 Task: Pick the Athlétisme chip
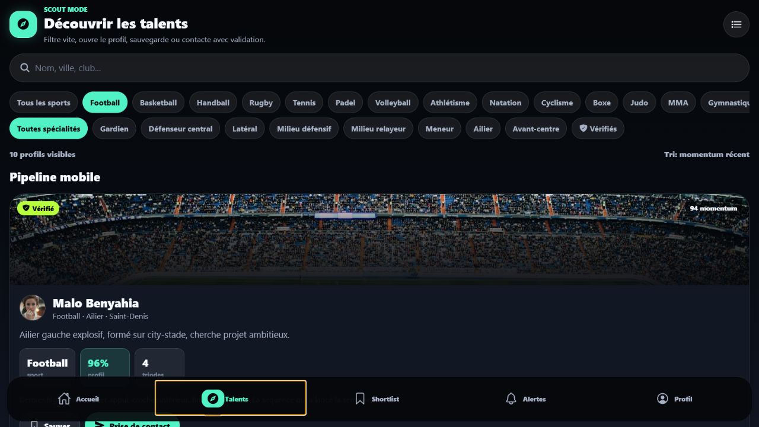click(x=449, y=103)
